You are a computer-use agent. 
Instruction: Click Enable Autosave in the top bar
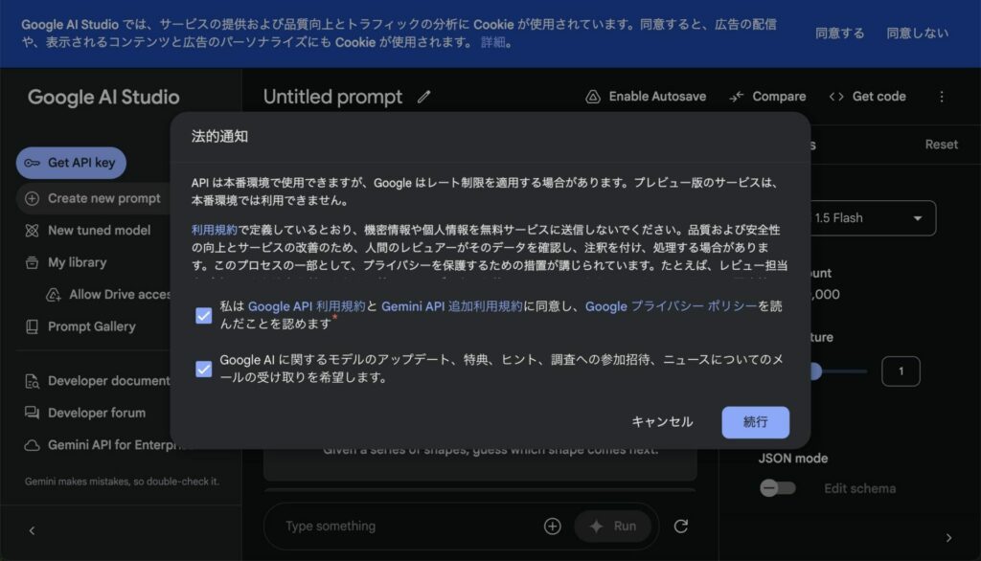[x=647, y=96]
